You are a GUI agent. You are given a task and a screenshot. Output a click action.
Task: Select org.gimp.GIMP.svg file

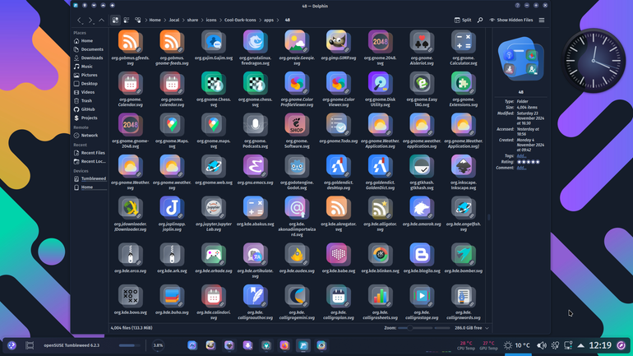(x=339, y=45)
